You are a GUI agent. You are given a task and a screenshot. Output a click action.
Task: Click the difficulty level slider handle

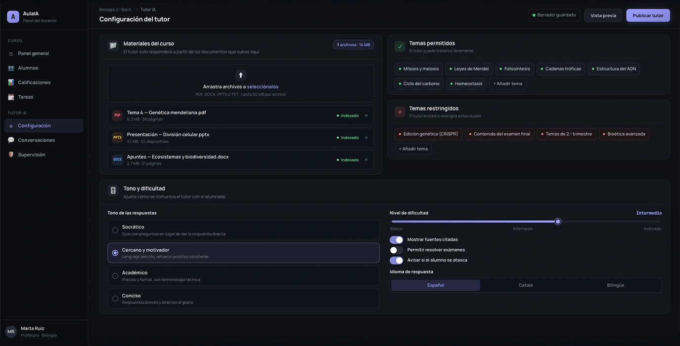click(x=558, y=222)
